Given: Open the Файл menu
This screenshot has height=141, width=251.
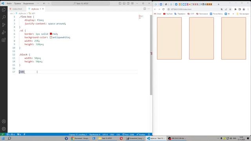Looking at the screenshot, I should coord(9,4).
